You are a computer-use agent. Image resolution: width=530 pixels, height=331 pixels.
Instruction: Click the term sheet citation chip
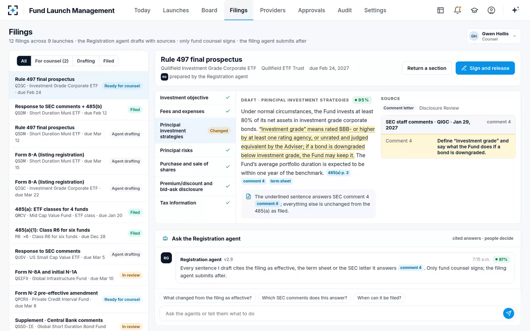[x=280, y=181]
